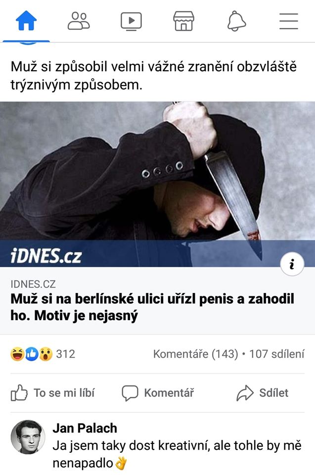Tap the info circle icon on article
This screenshot has height=475, width=315.
tap(292, 264)
